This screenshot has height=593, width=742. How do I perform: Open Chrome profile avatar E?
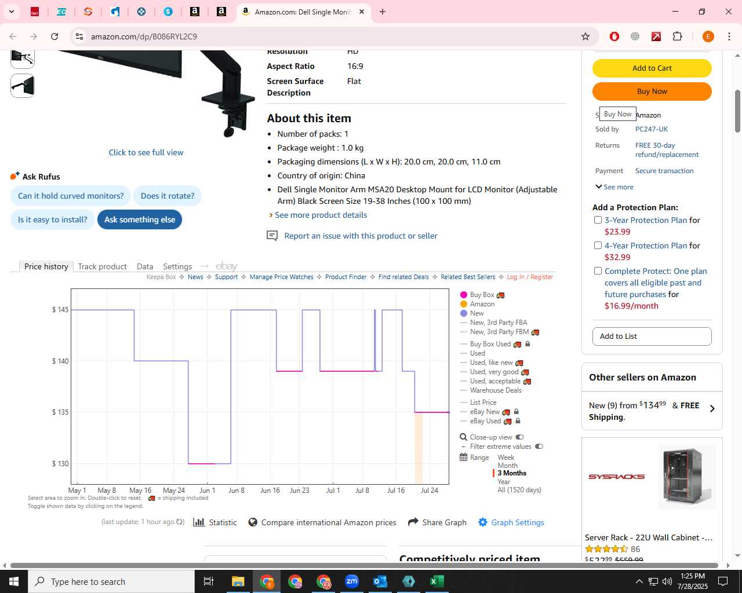tap(708, 36)
